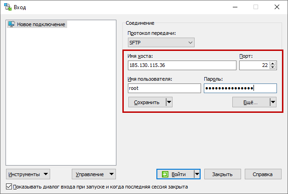The width and height of the screenshot is (288, 194).
Task: Focus the user name field containing root
Action: pos(164,89)
